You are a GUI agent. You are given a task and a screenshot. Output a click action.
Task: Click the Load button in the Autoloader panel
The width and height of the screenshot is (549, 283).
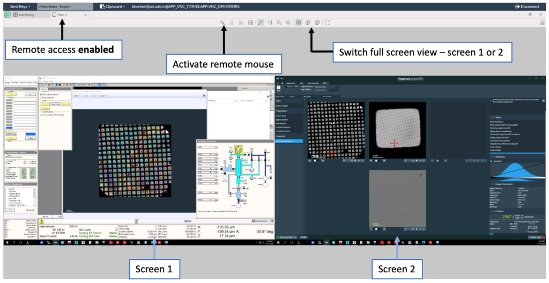pyautogui.click(x=11, y=138)
